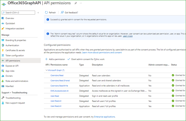
Task: Click the API permissions sidebar icon
Action: (x=3, y=61)
